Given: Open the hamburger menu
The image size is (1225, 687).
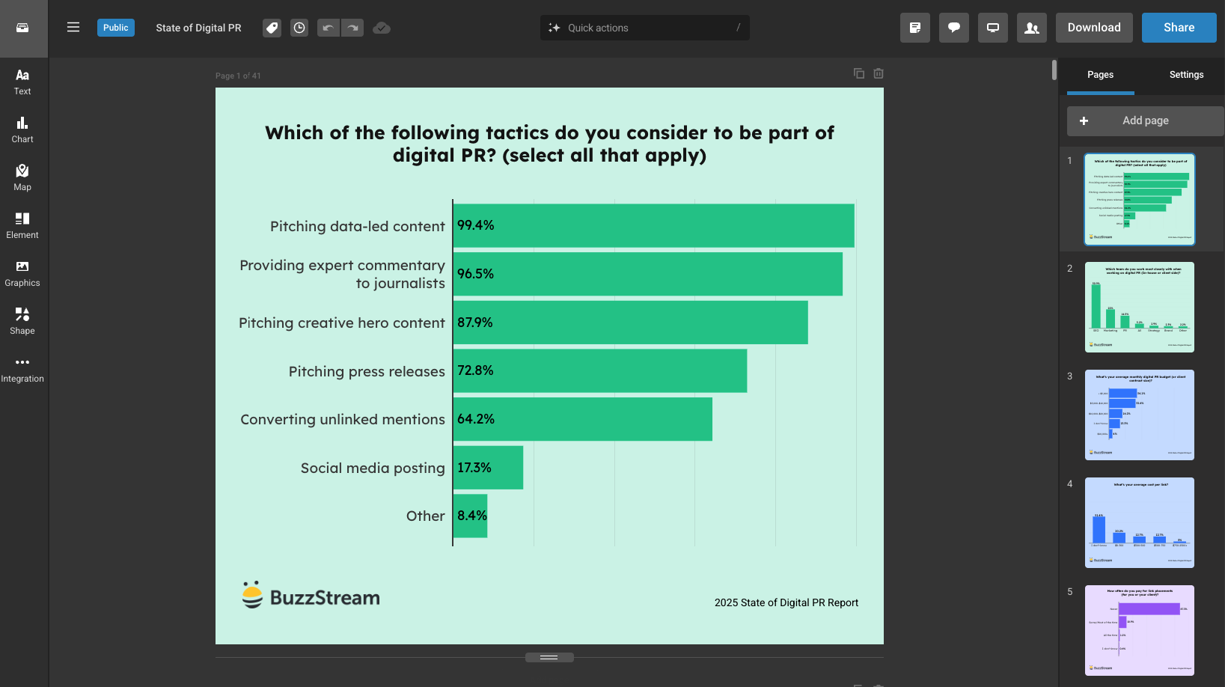Looking at the screenshot, I should (x=73, y=27).
